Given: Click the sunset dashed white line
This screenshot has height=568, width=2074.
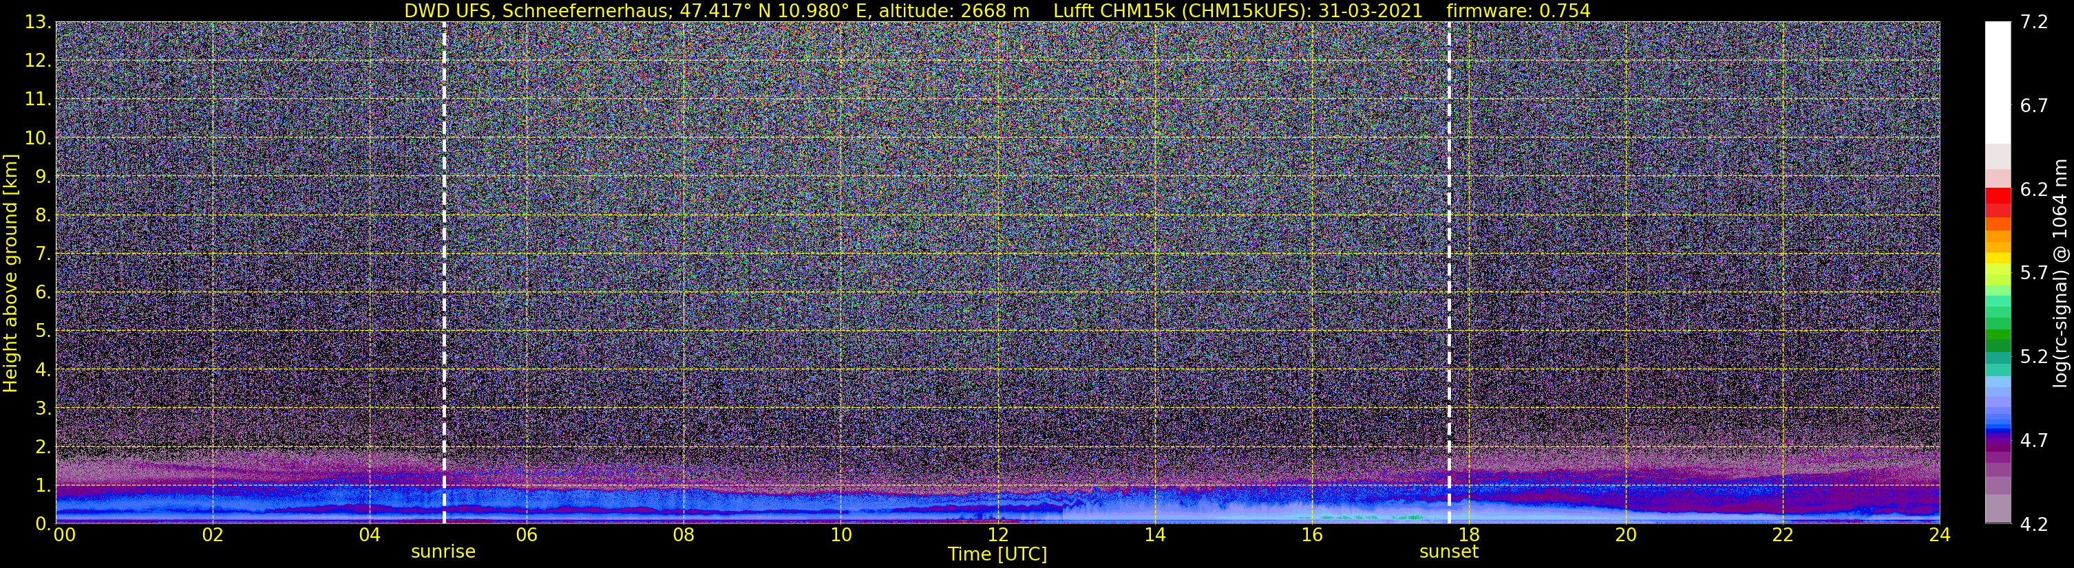Looking at the screenshot, I should [1449, 273].
